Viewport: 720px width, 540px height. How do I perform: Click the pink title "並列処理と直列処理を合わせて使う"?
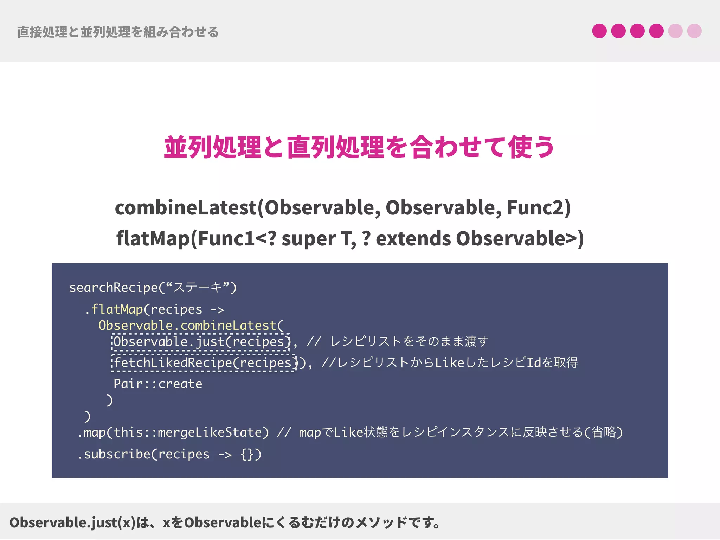coord(359,147)
